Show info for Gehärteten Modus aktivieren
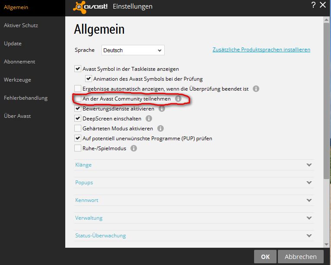This screenshot has width=331, height=265. click(x=160, y=128)
